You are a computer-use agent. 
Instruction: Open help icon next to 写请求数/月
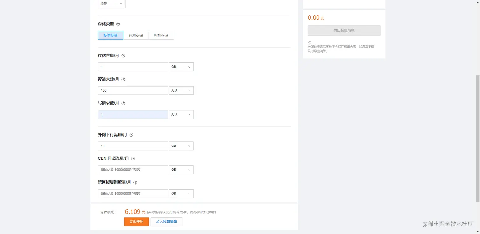123,103
